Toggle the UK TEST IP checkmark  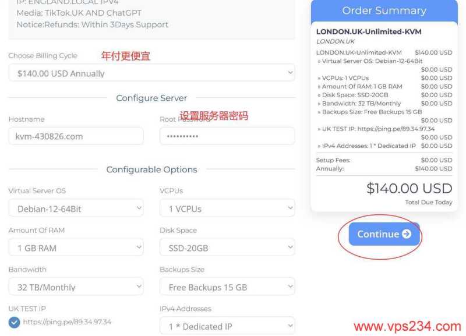14,323
